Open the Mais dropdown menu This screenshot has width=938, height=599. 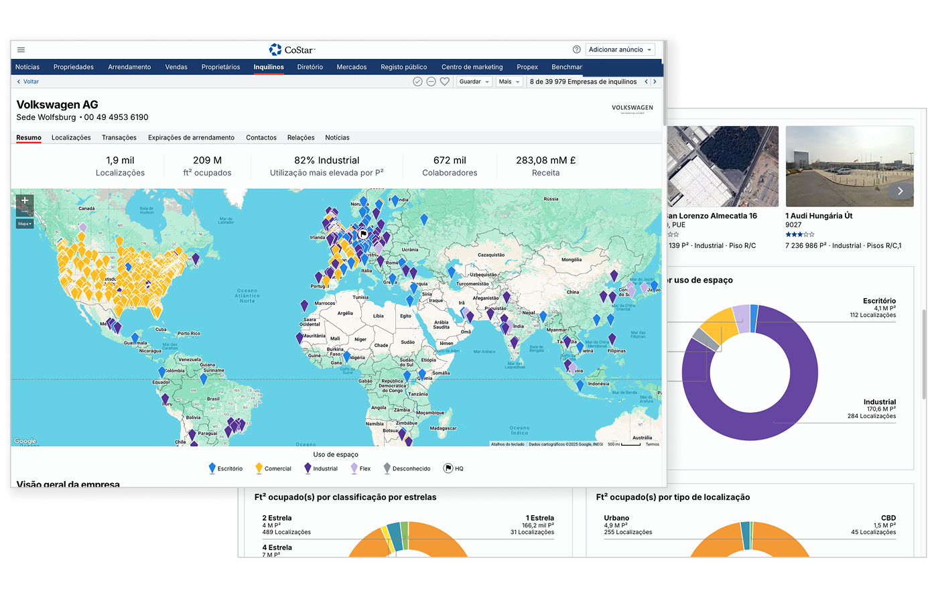tap(509, 82)
